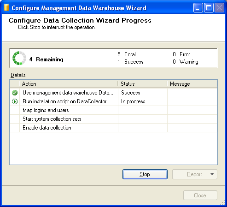227x207 pixels.
Task: Select the 'Run installation script on DataCollector' row
Action: [x=114, y=101]
